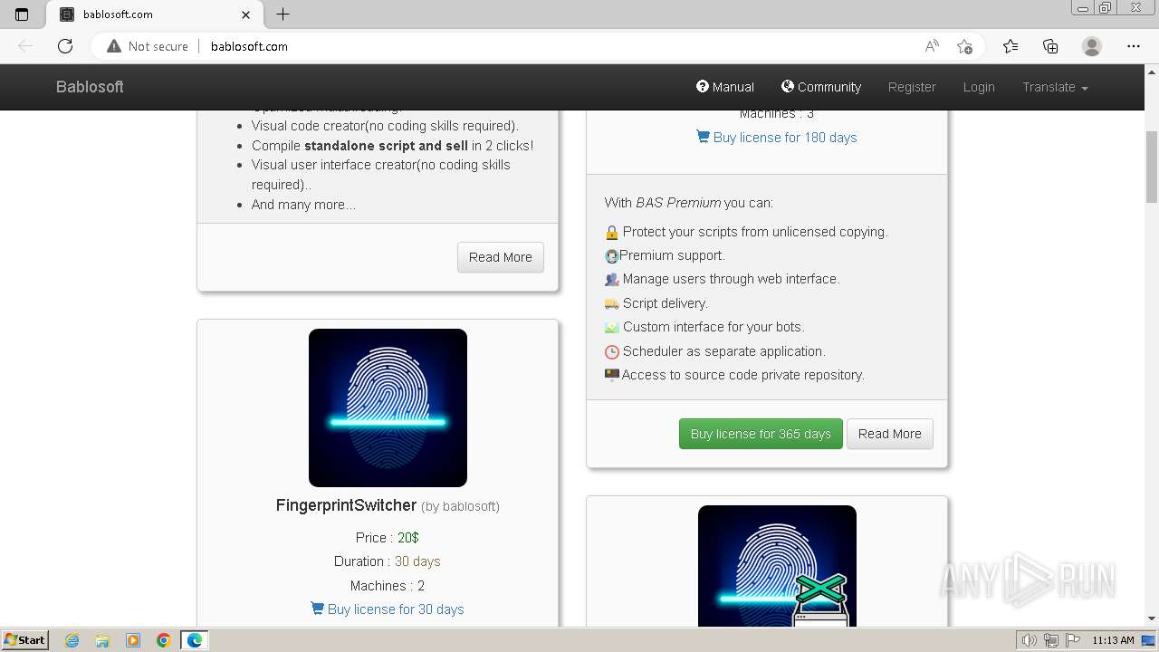Open the Favorites list icon

pyautogui.click(x=1011, y=46)
